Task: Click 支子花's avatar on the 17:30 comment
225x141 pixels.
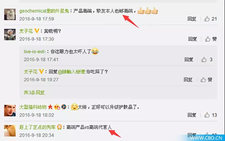Action: [x=10, y=34]
